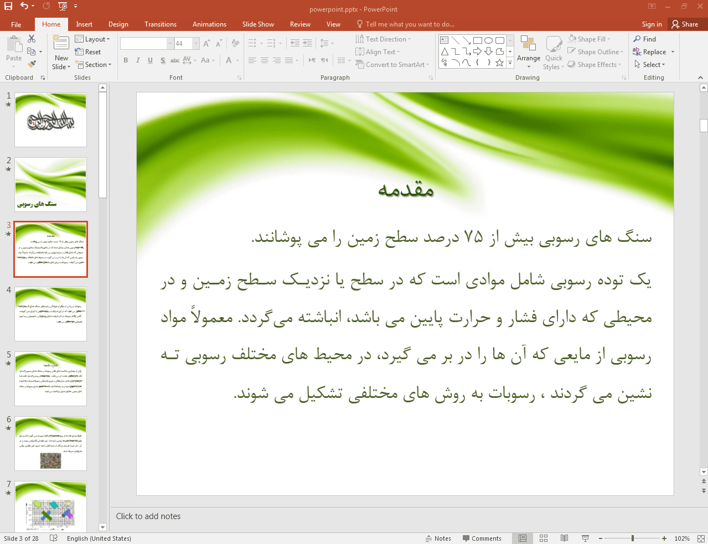Click Comments button in status bar
The height and width of the screenshot is (544, 708).
(482, 538)
